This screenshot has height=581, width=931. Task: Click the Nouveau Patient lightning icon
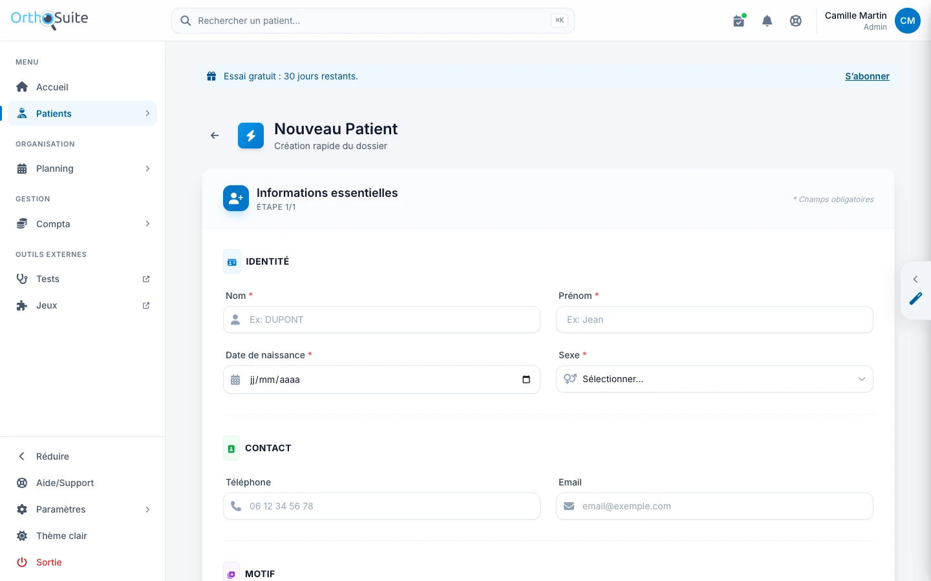[x=251, y=136]
